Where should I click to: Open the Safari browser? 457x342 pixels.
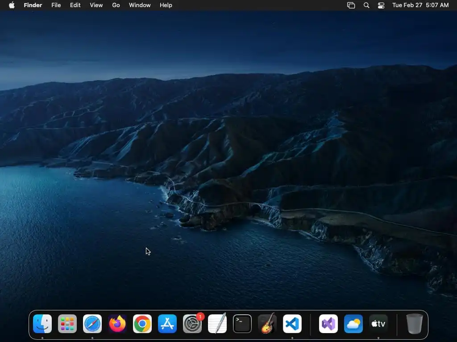point(92,324)
